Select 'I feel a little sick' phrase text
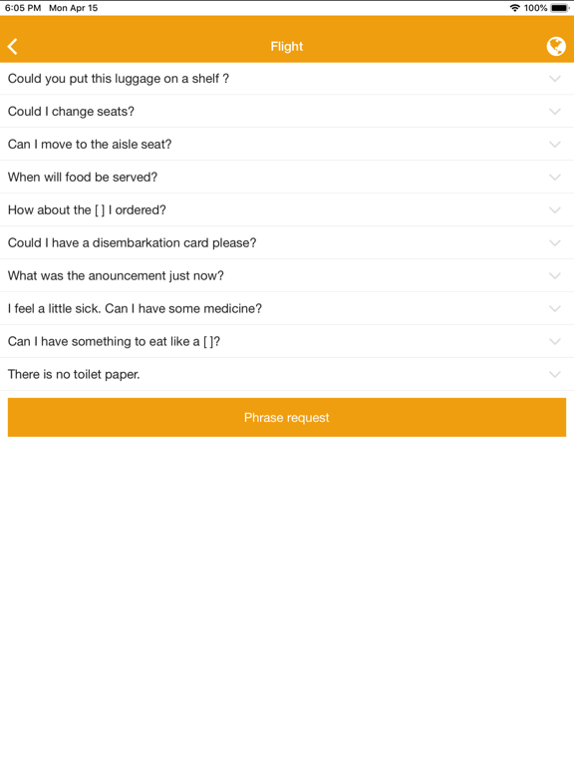The height and width of the screenshot is (766, 574). pos(54,309)
